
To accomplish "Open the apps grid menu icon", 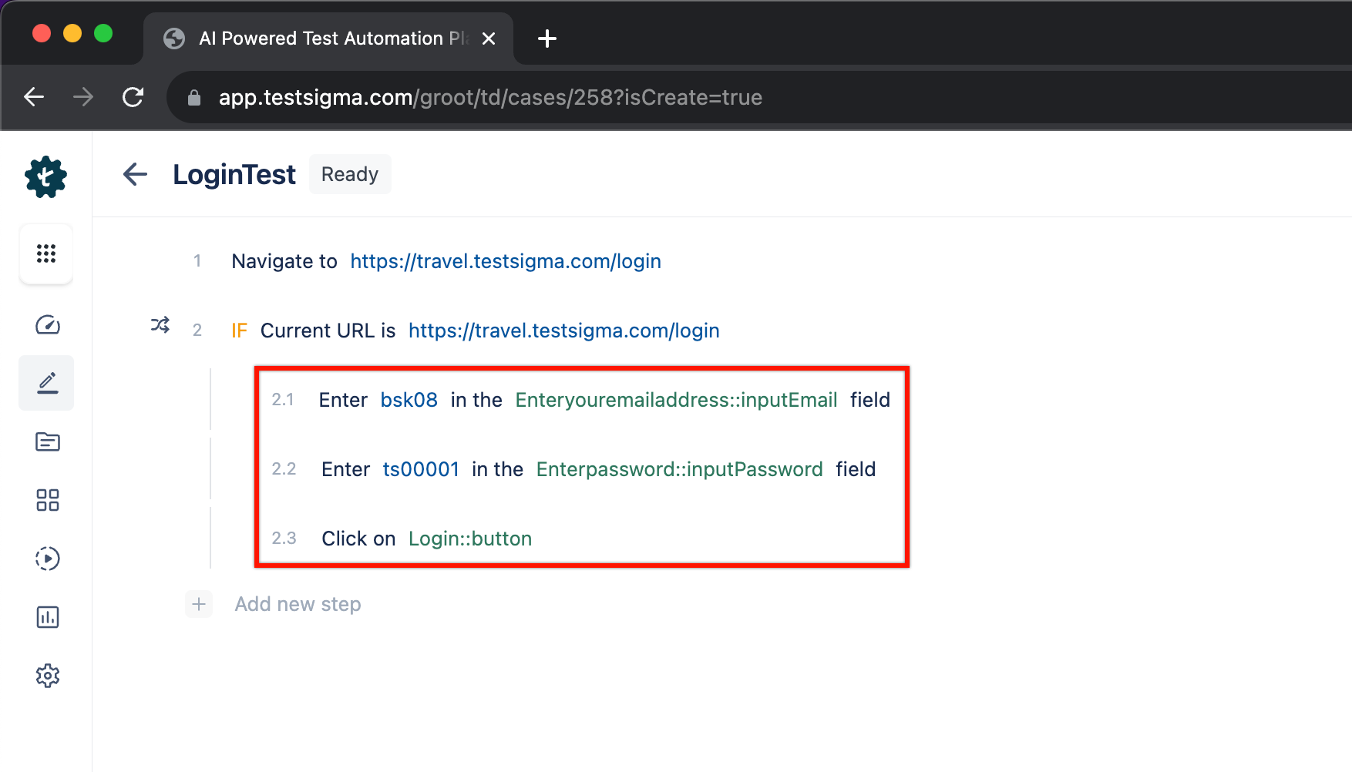I will pyautogui.click(x=46, y=253).
